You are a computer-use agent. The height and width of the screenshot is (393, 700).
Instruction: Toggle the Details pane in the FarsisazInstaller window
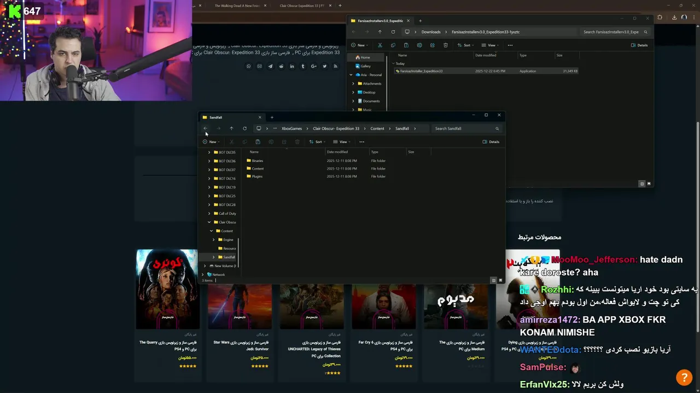click(x=639, y=45)
